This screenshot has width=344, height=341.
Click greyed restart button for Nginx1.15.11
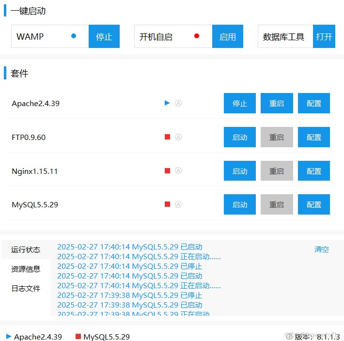click(277, 170)
